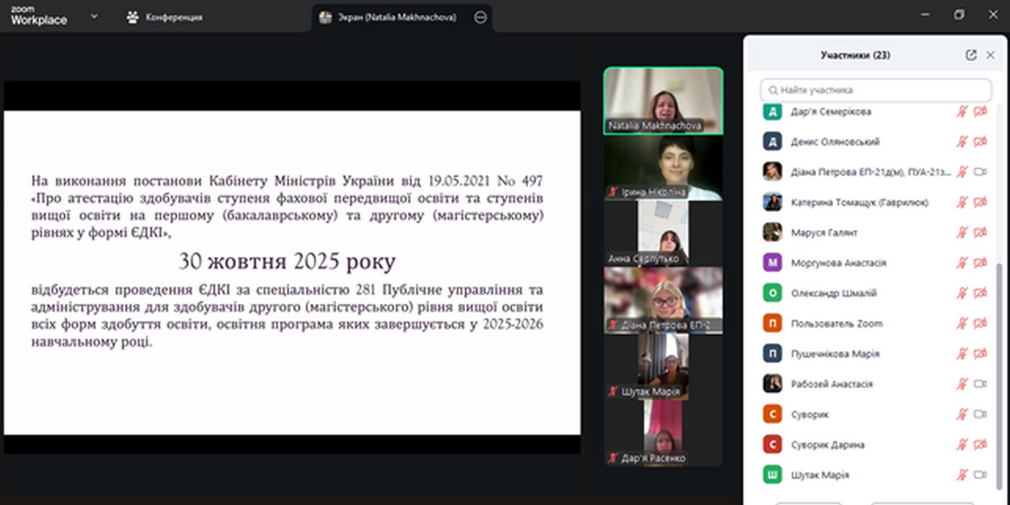
Task: Click the camera icon next to Рабозей Анастасія
Action: (980, 384)
